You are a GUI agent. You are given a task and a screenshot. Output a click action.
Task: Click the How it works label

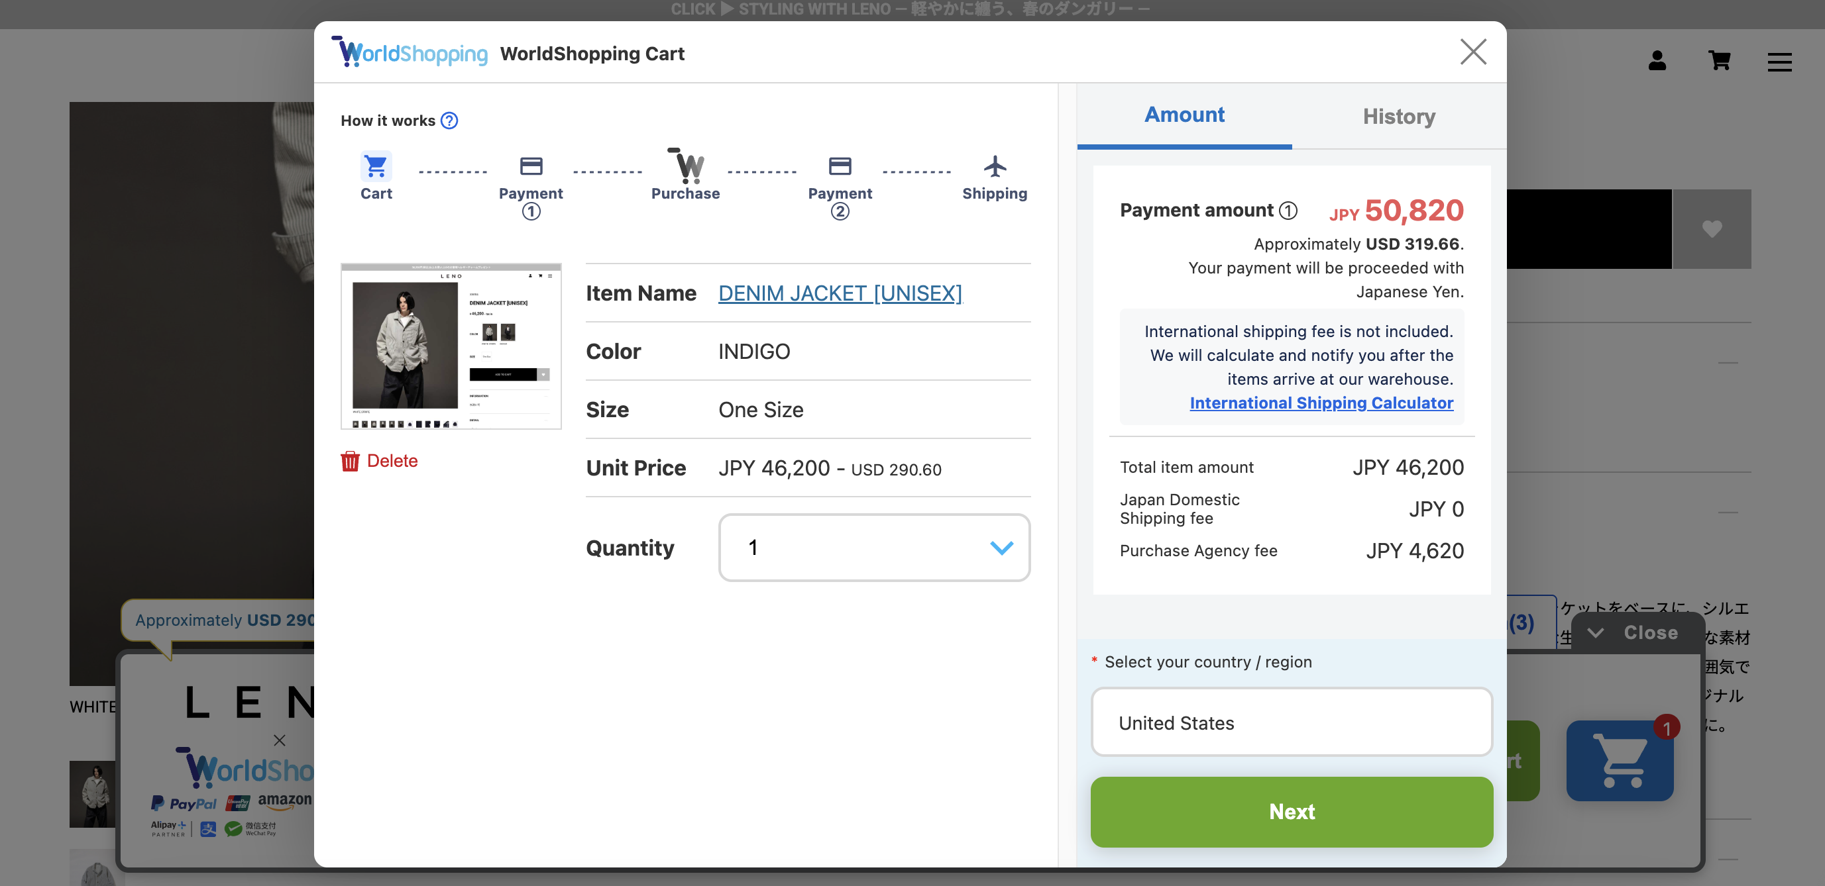pyautogui.click(x=388, y=121)
